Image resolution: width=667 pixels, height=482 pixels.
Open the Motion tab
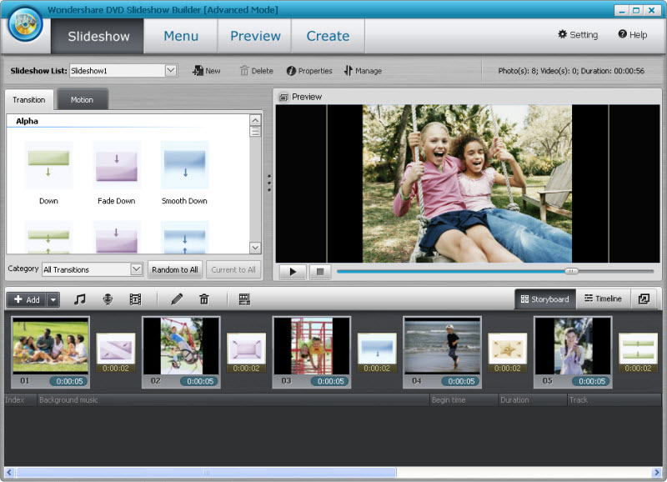[x=82, y=100]
